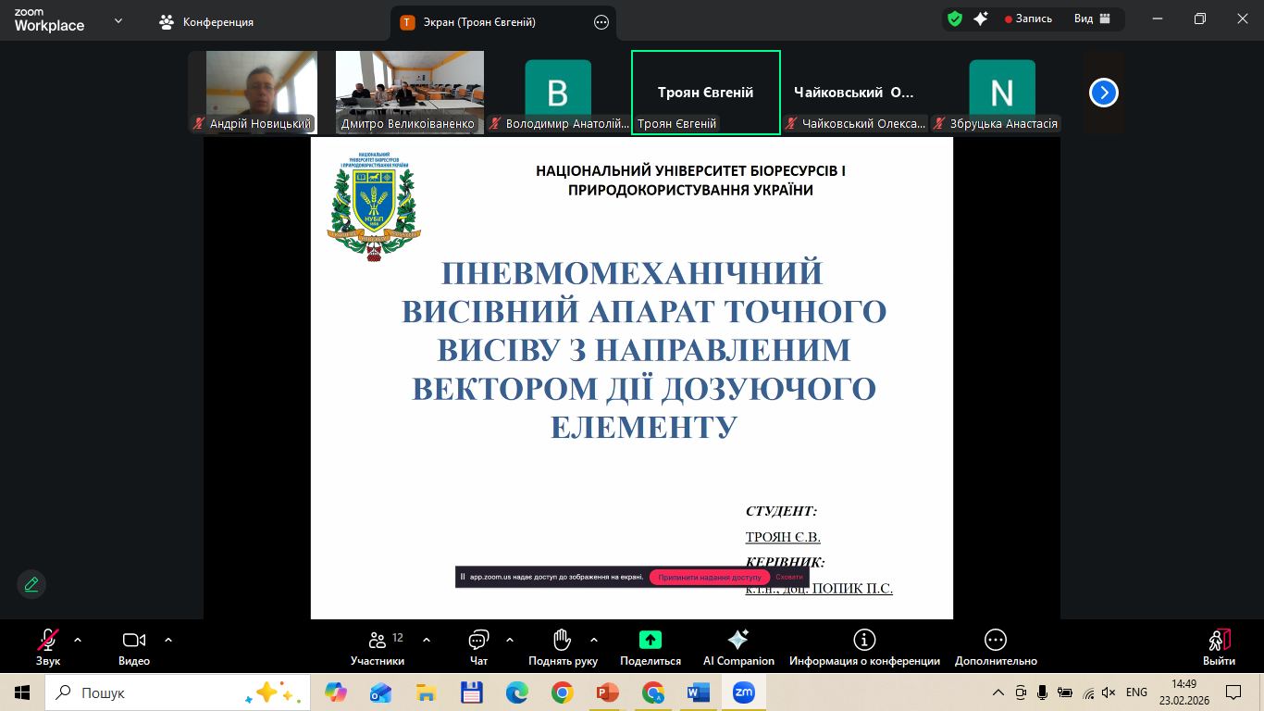The width and height of the screenshot is (1264, 711).
Task: Click the word ПНЕВМОМЕХАНІЧНИЙ in the slide title
Action: [632, 273]
